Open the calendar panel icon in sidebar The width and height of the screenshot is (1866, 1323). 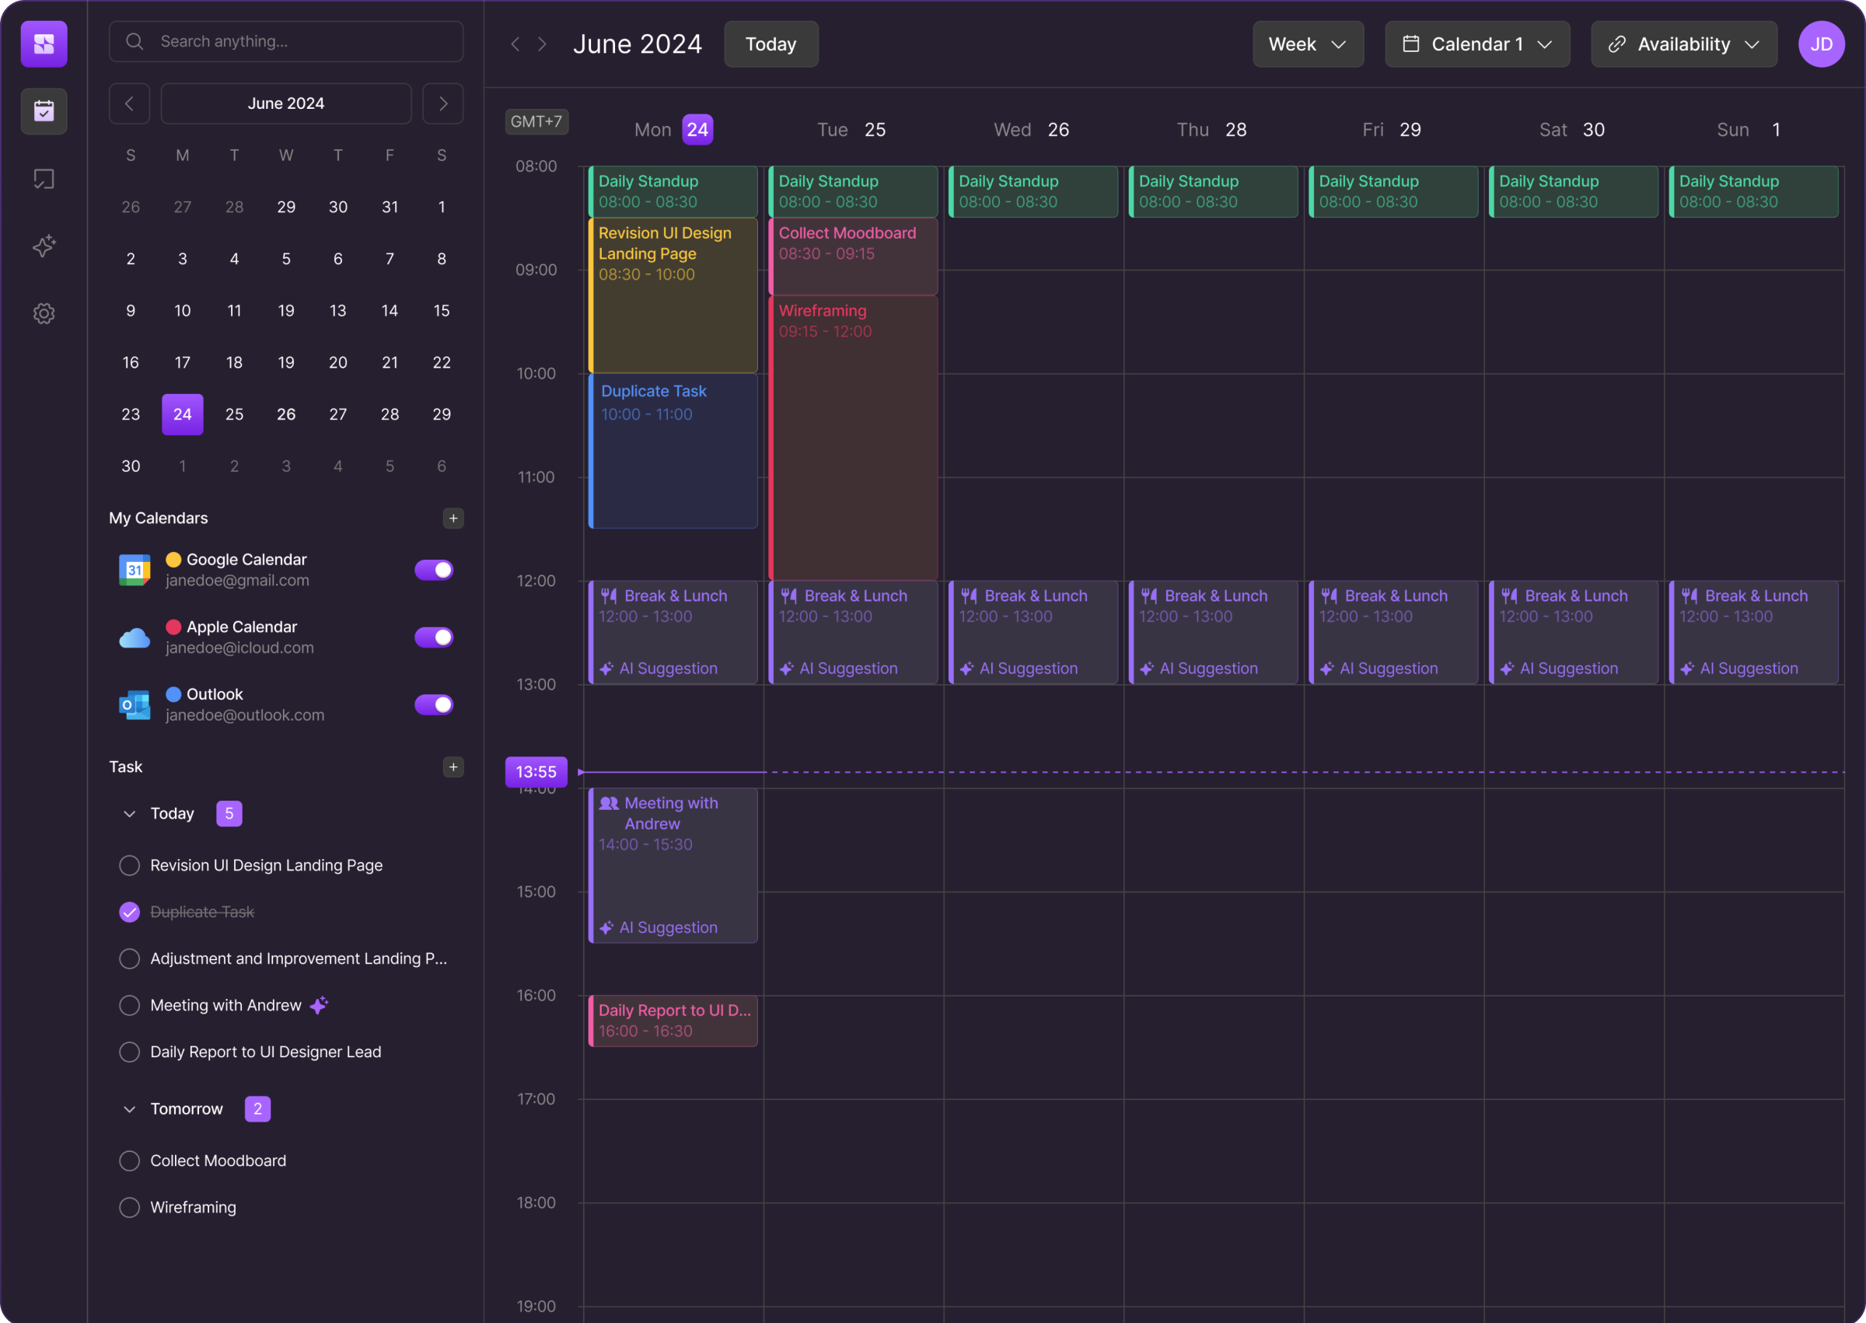coord(44,111)
